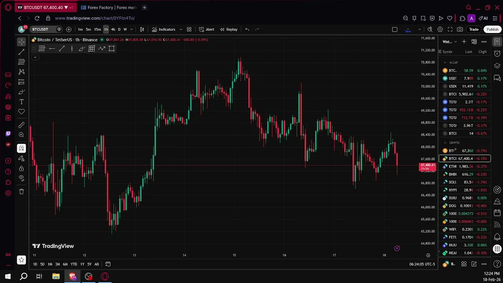Pick vertical line in favorites toolbar
The width and height of the screenshot is (503, 283).
click(x=72, y=48)
